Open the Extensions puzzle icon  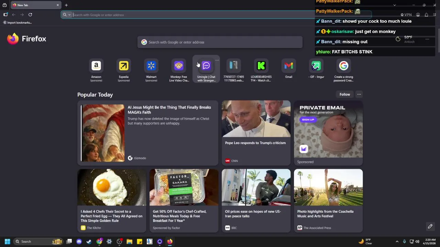pyautogui.click(x=426, y=15)
